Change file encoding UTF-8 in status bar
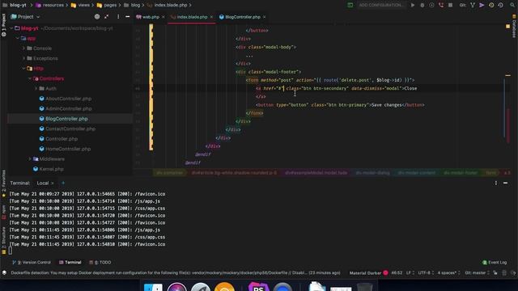The width and height of the screenshot is (518, 291). pyautogui.click(x=426, y=273)
